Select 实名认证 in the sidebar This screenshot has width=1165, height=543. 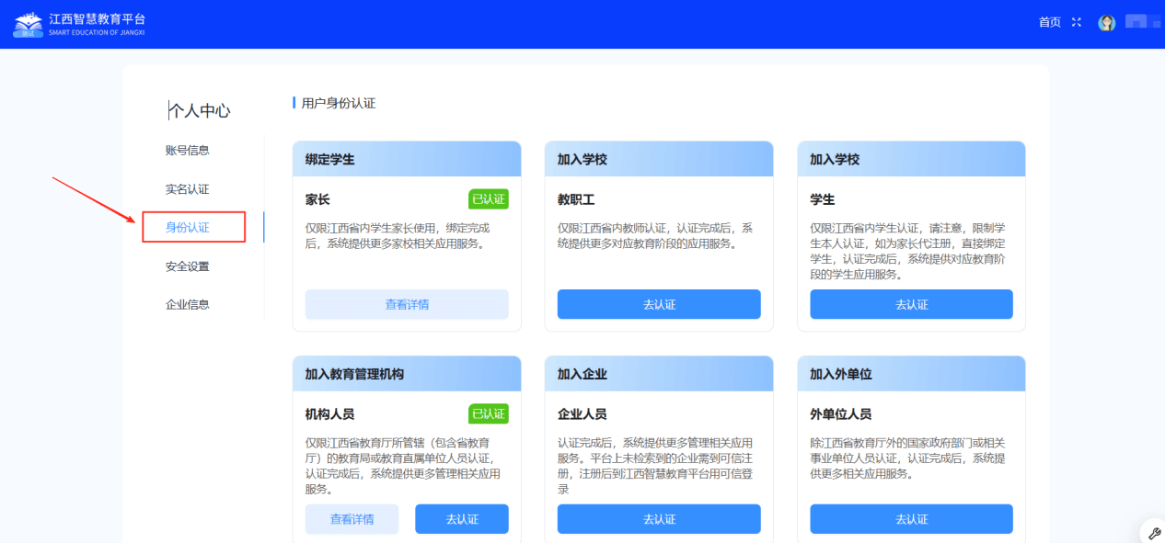pyautogui.click(x=187, y=189)
